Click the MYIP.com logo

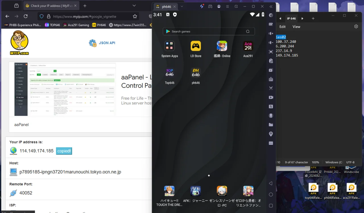pos(19,43)
